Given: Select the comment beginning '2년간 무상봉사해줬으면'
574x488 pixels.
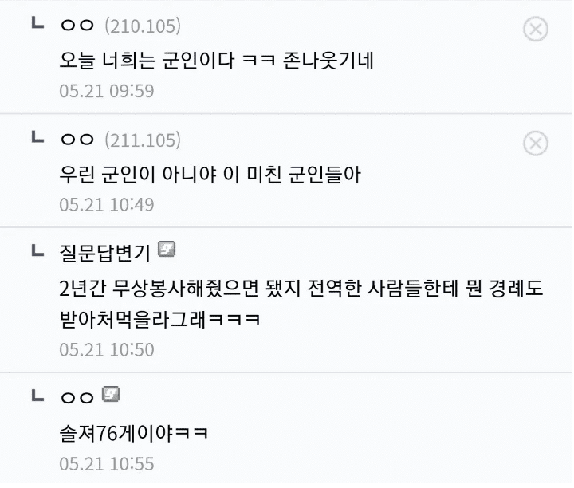Looking at the screenshot, I should click(x=301, y=304).
